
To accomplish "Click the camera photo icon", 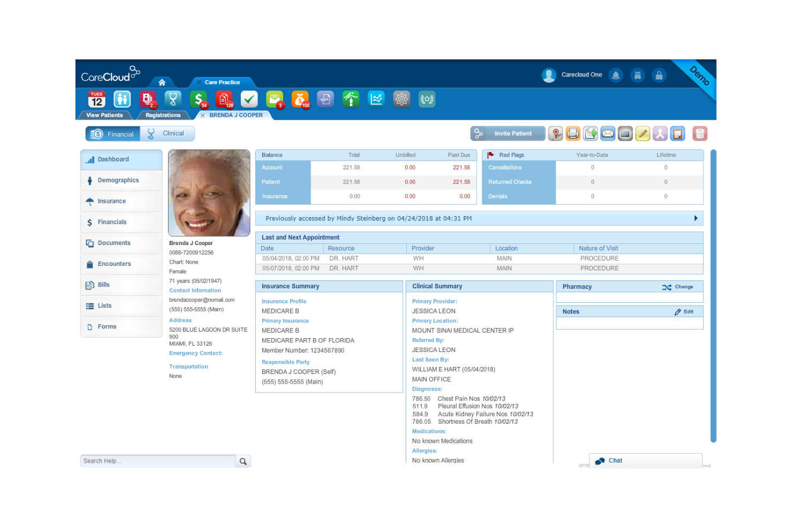I will (x=626, y=134).
